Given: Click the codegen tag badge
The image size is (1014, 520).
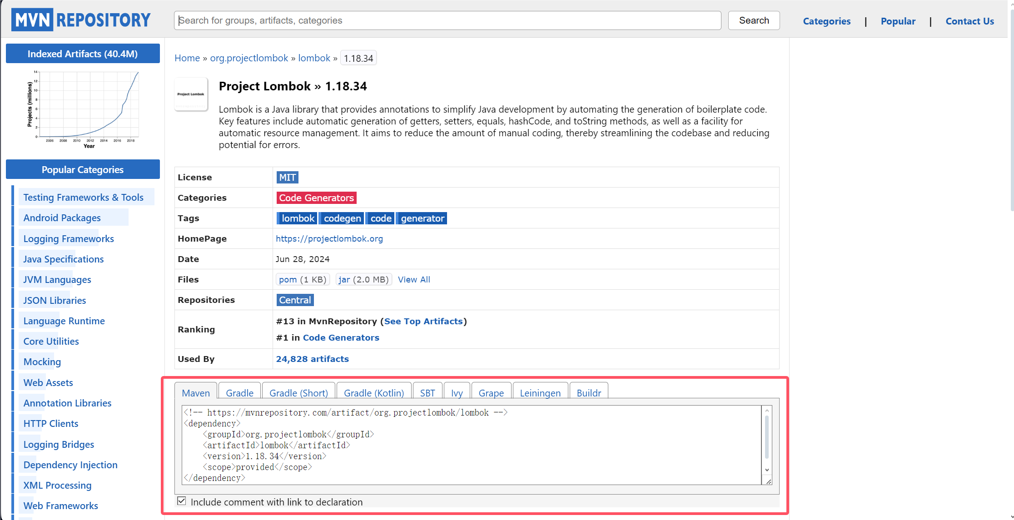Looking at the screenshot, I should pos(342,218).
